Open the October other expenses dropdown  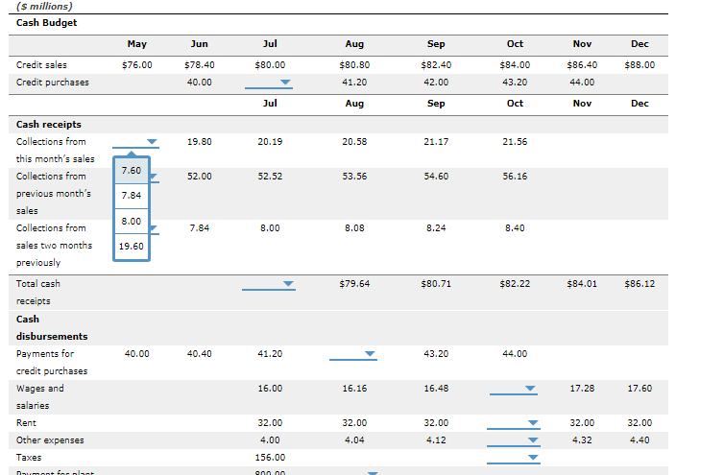click(514, 440)
